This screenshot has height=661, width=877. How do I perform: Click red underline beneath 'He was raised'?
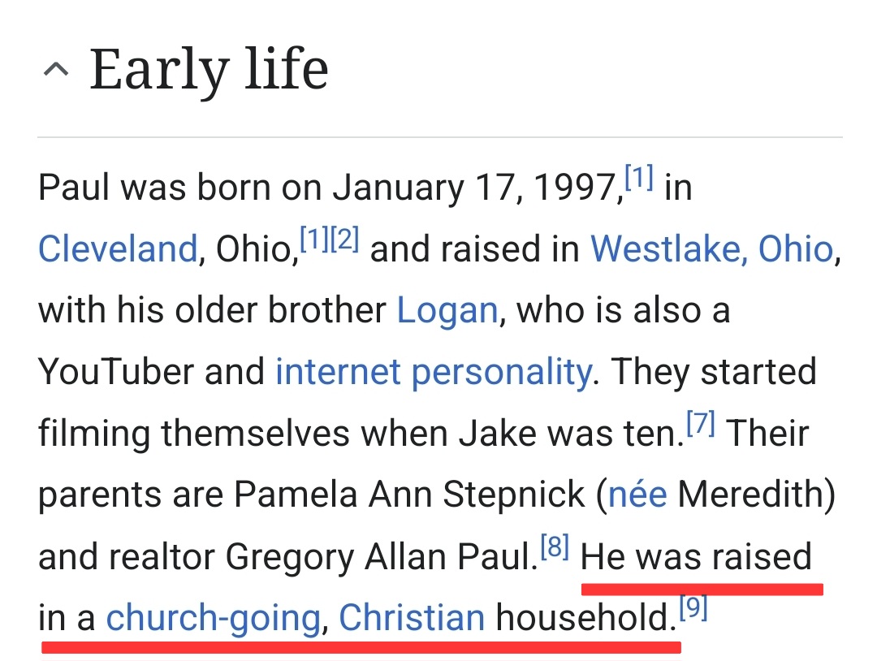tap(702, 589)
